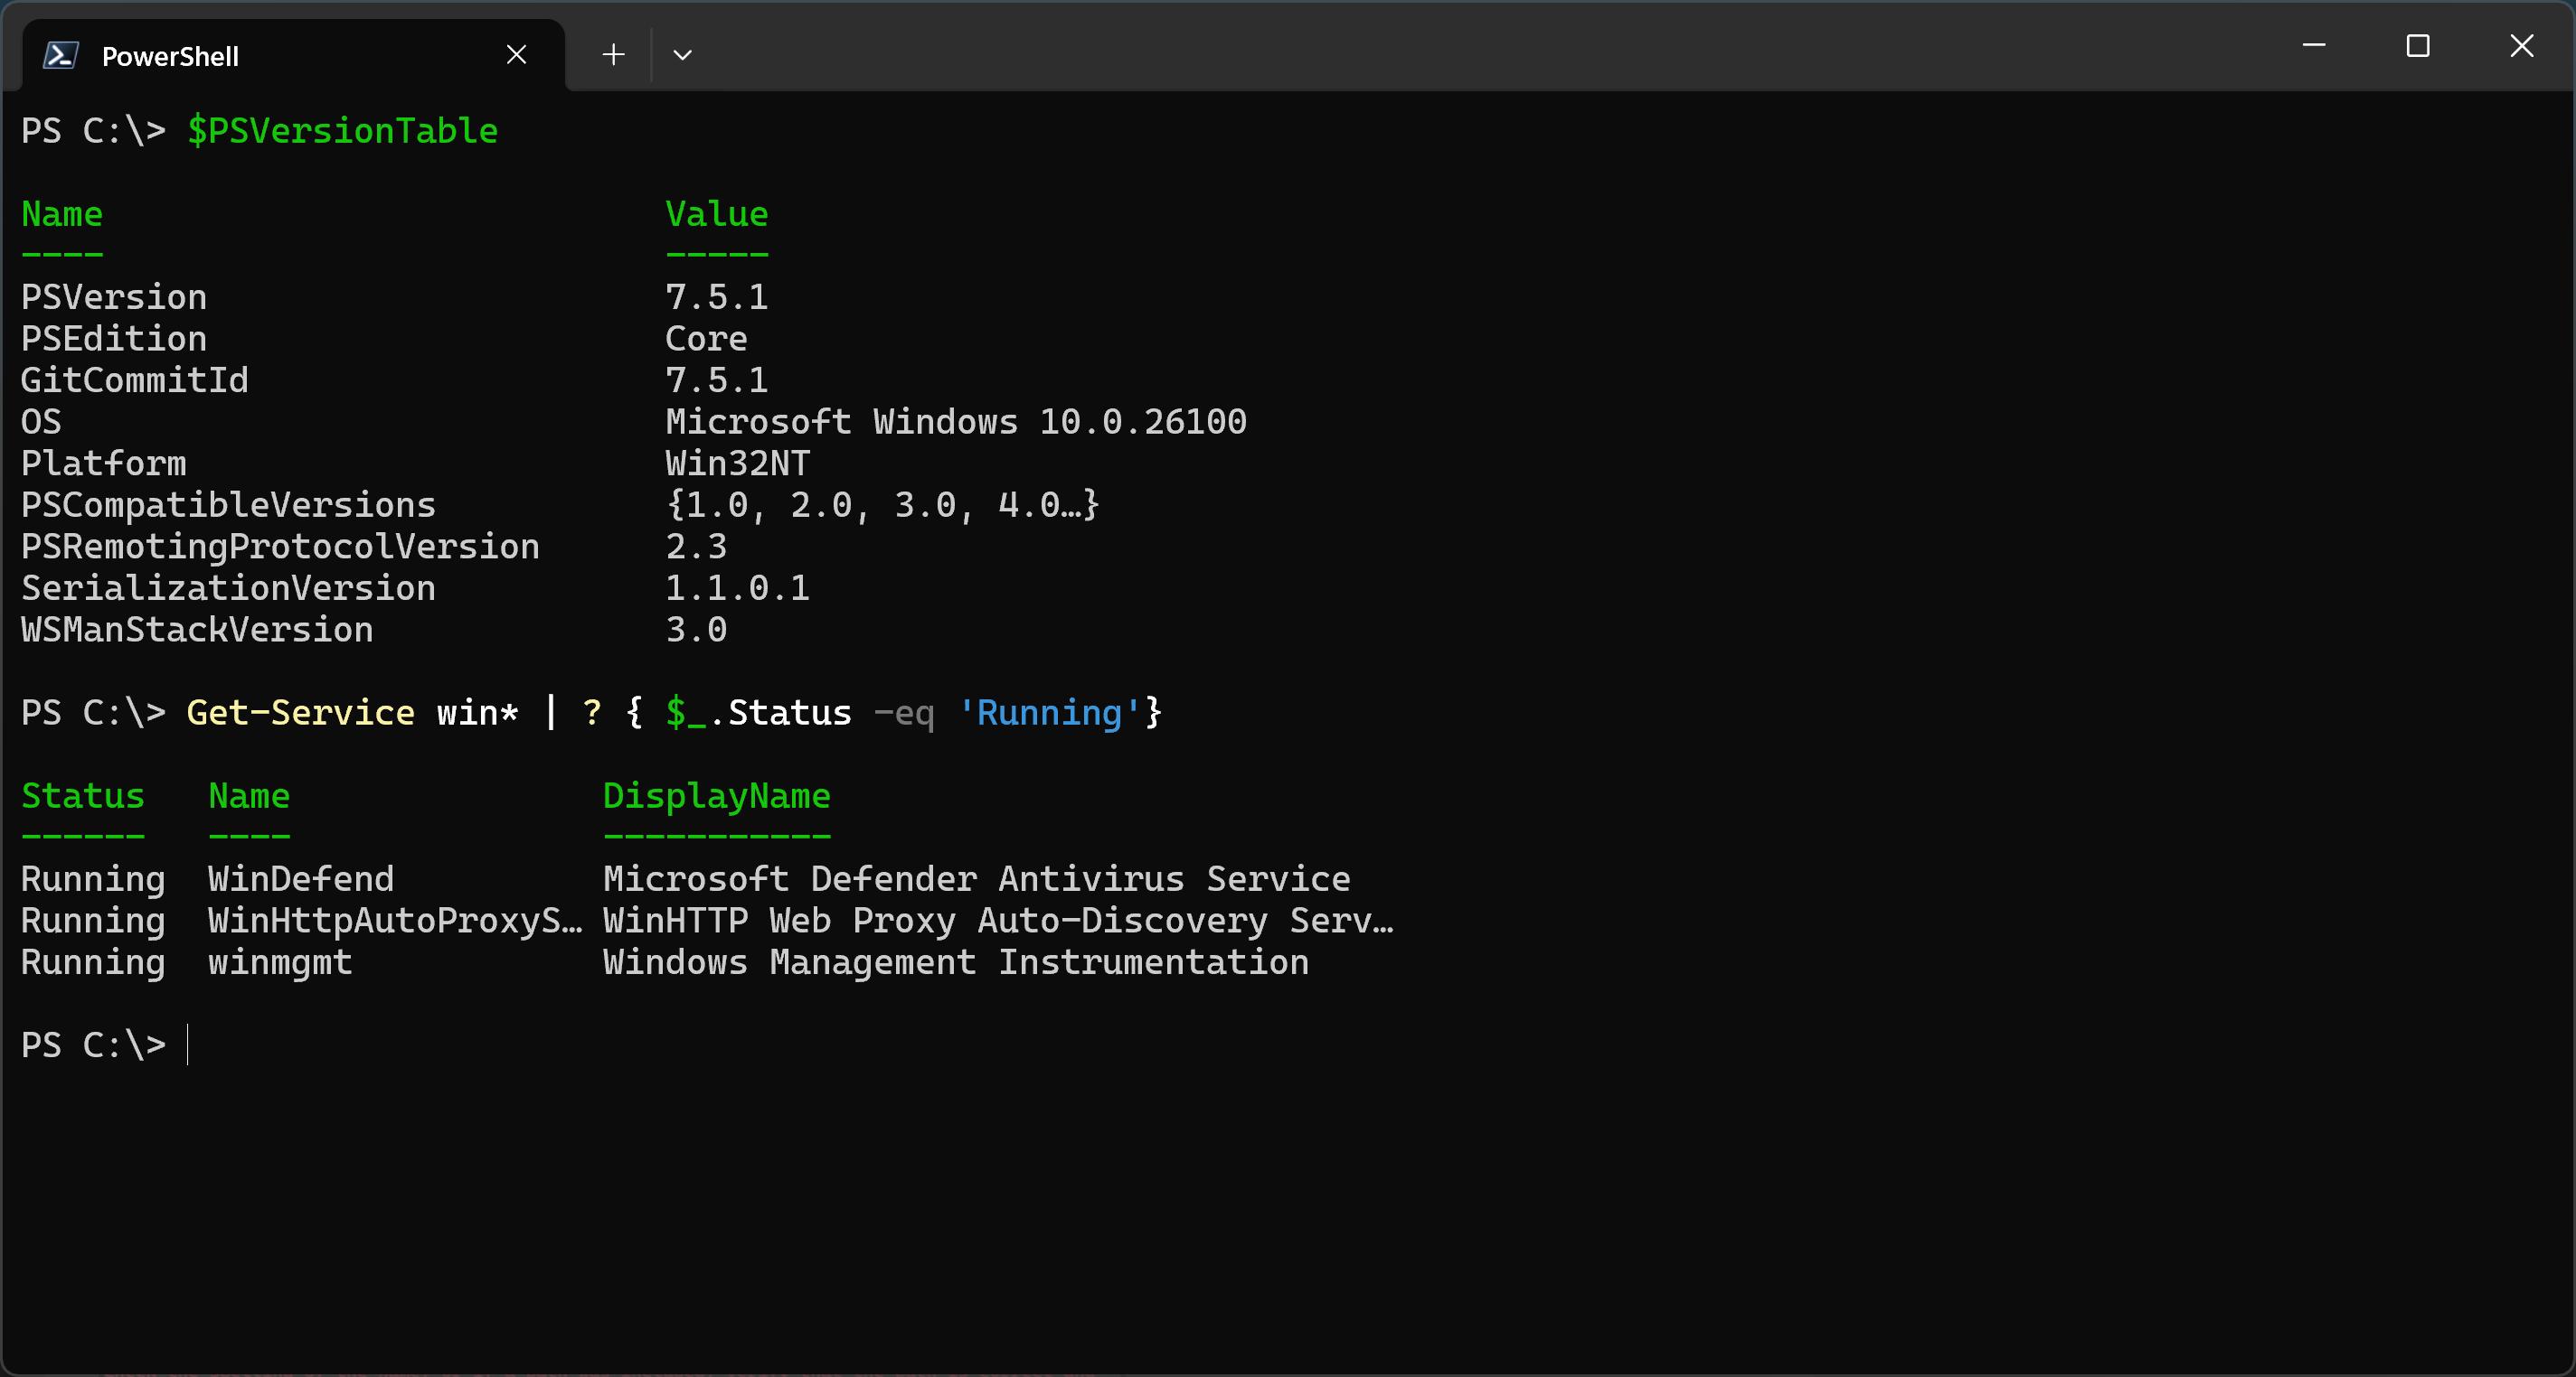Click the WinHttpAutoProxyS… service name

tap(395, 922)
